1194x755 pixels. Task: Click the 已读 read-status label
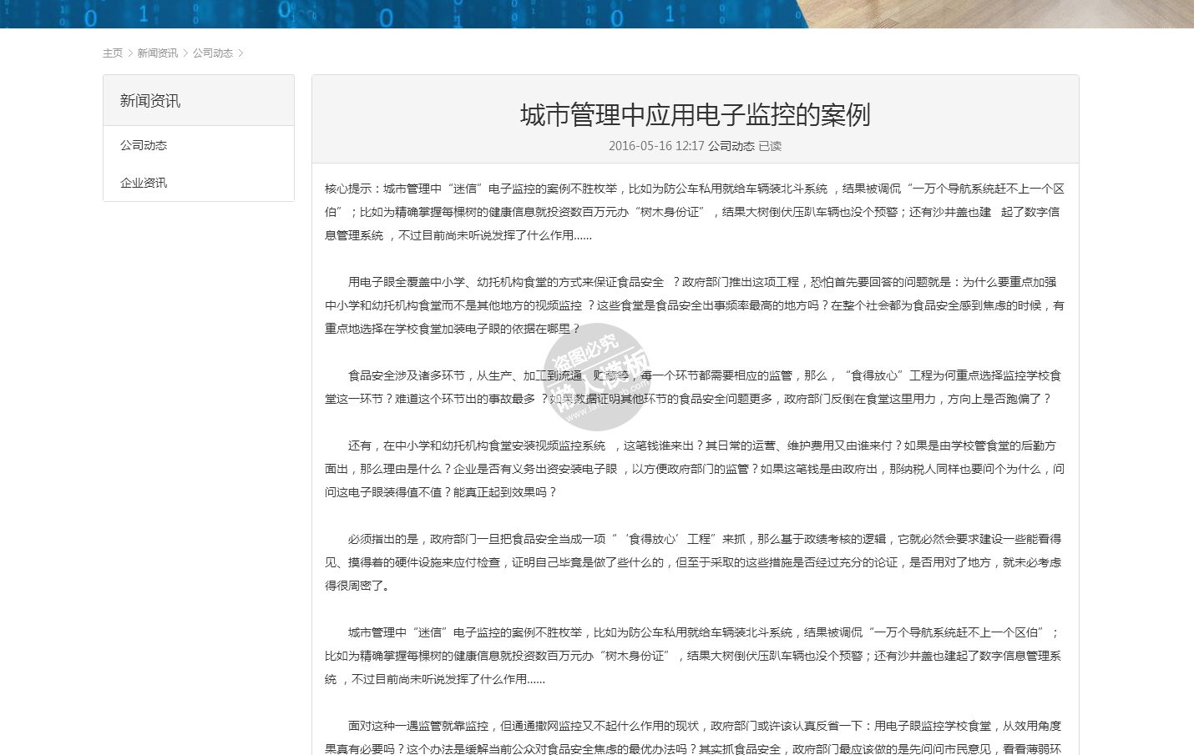(770, 146)
